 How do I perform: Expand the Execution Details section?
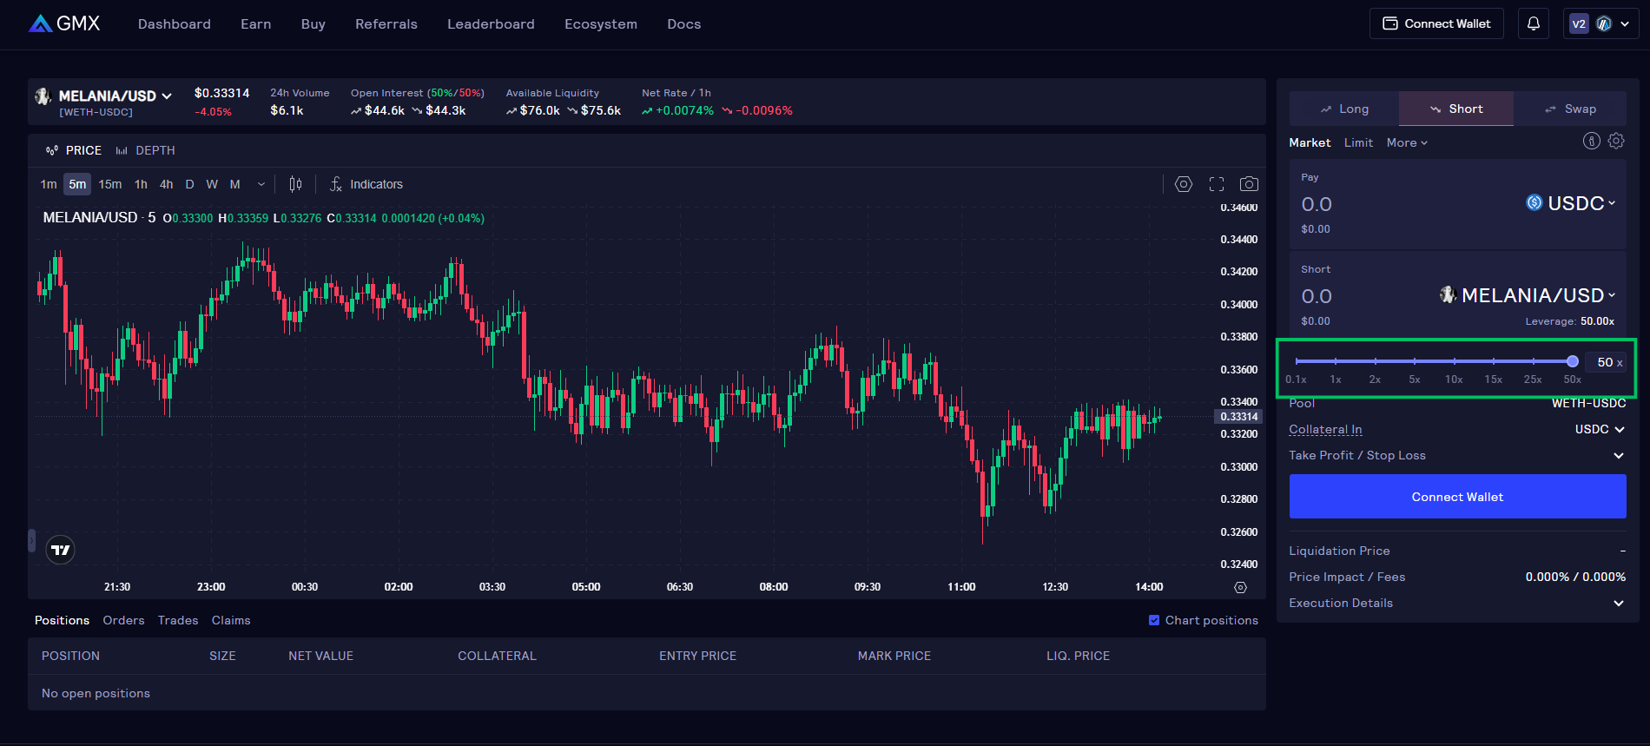[x=1457, y=603]
